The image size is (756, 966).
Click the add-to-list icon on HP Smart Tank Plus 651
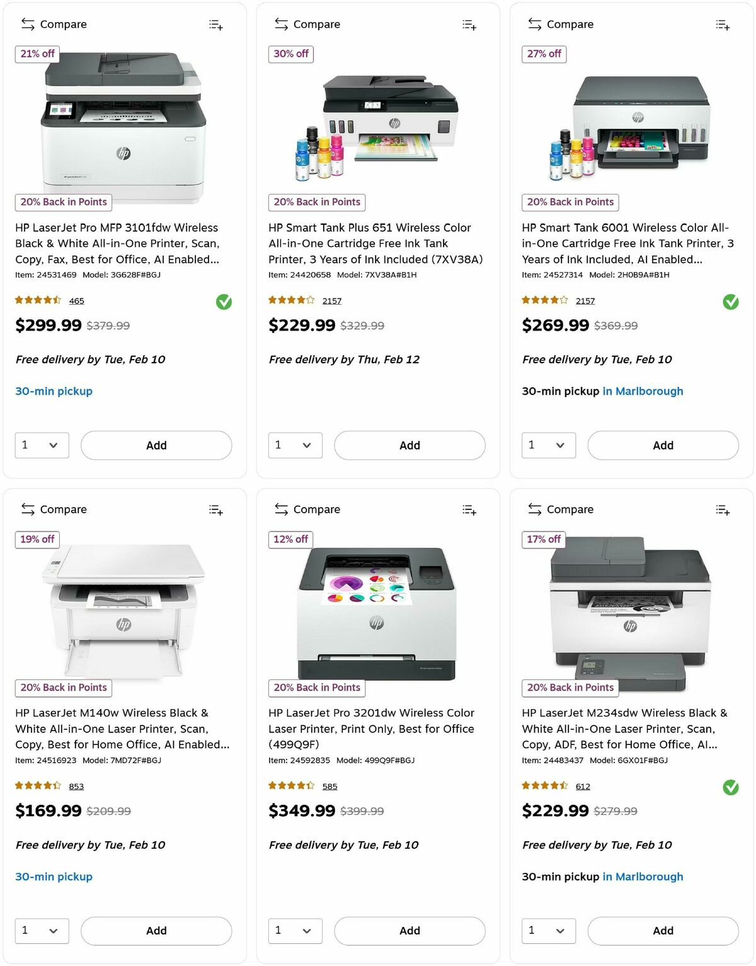[469, 24]
